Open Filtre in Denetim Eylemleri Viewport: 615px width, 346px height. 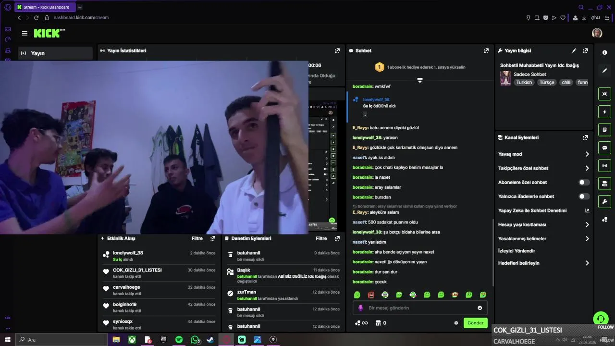[x=321, y=238]
